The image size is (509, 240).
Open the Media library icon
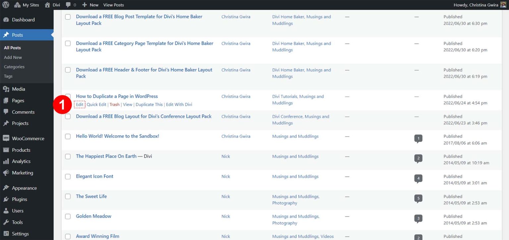point(7,89)
